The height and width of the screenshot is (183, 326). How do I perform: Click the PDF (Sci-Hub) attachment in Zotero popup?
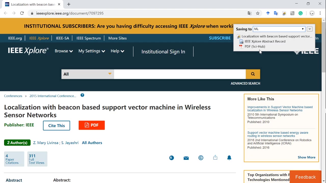pos(255,47)
